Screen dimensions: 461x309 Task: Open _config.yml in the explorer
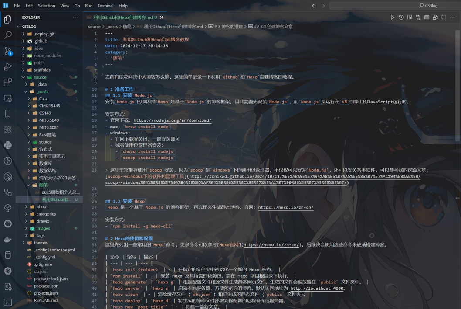pos(44,257)
